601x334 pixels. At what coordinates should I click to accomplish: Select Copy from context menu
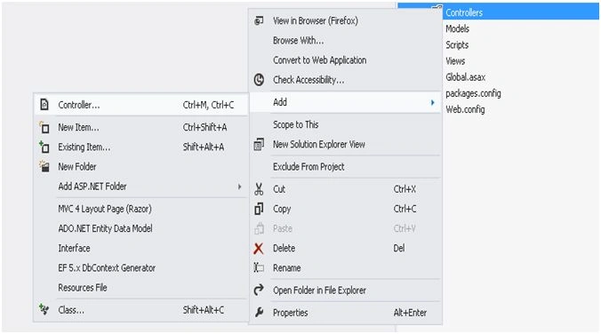tap(345, 209)
